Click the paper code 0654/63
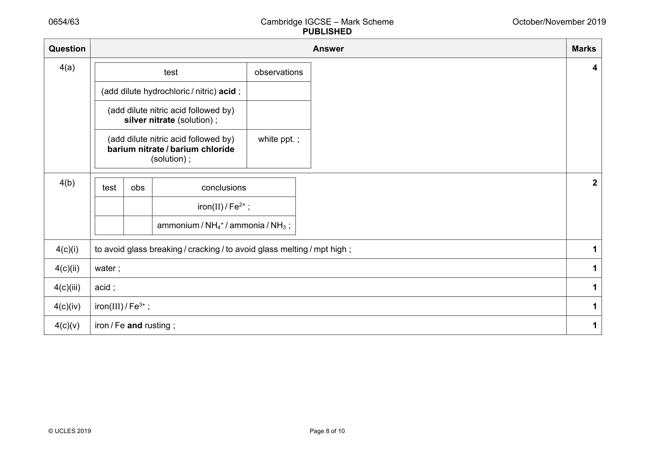This screenshot has height=463, width=655. coord(64,22)
